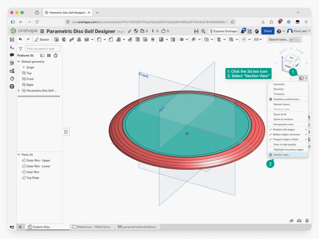
Task: Click the help question mark icon
Action: click(x=279, y=31)
